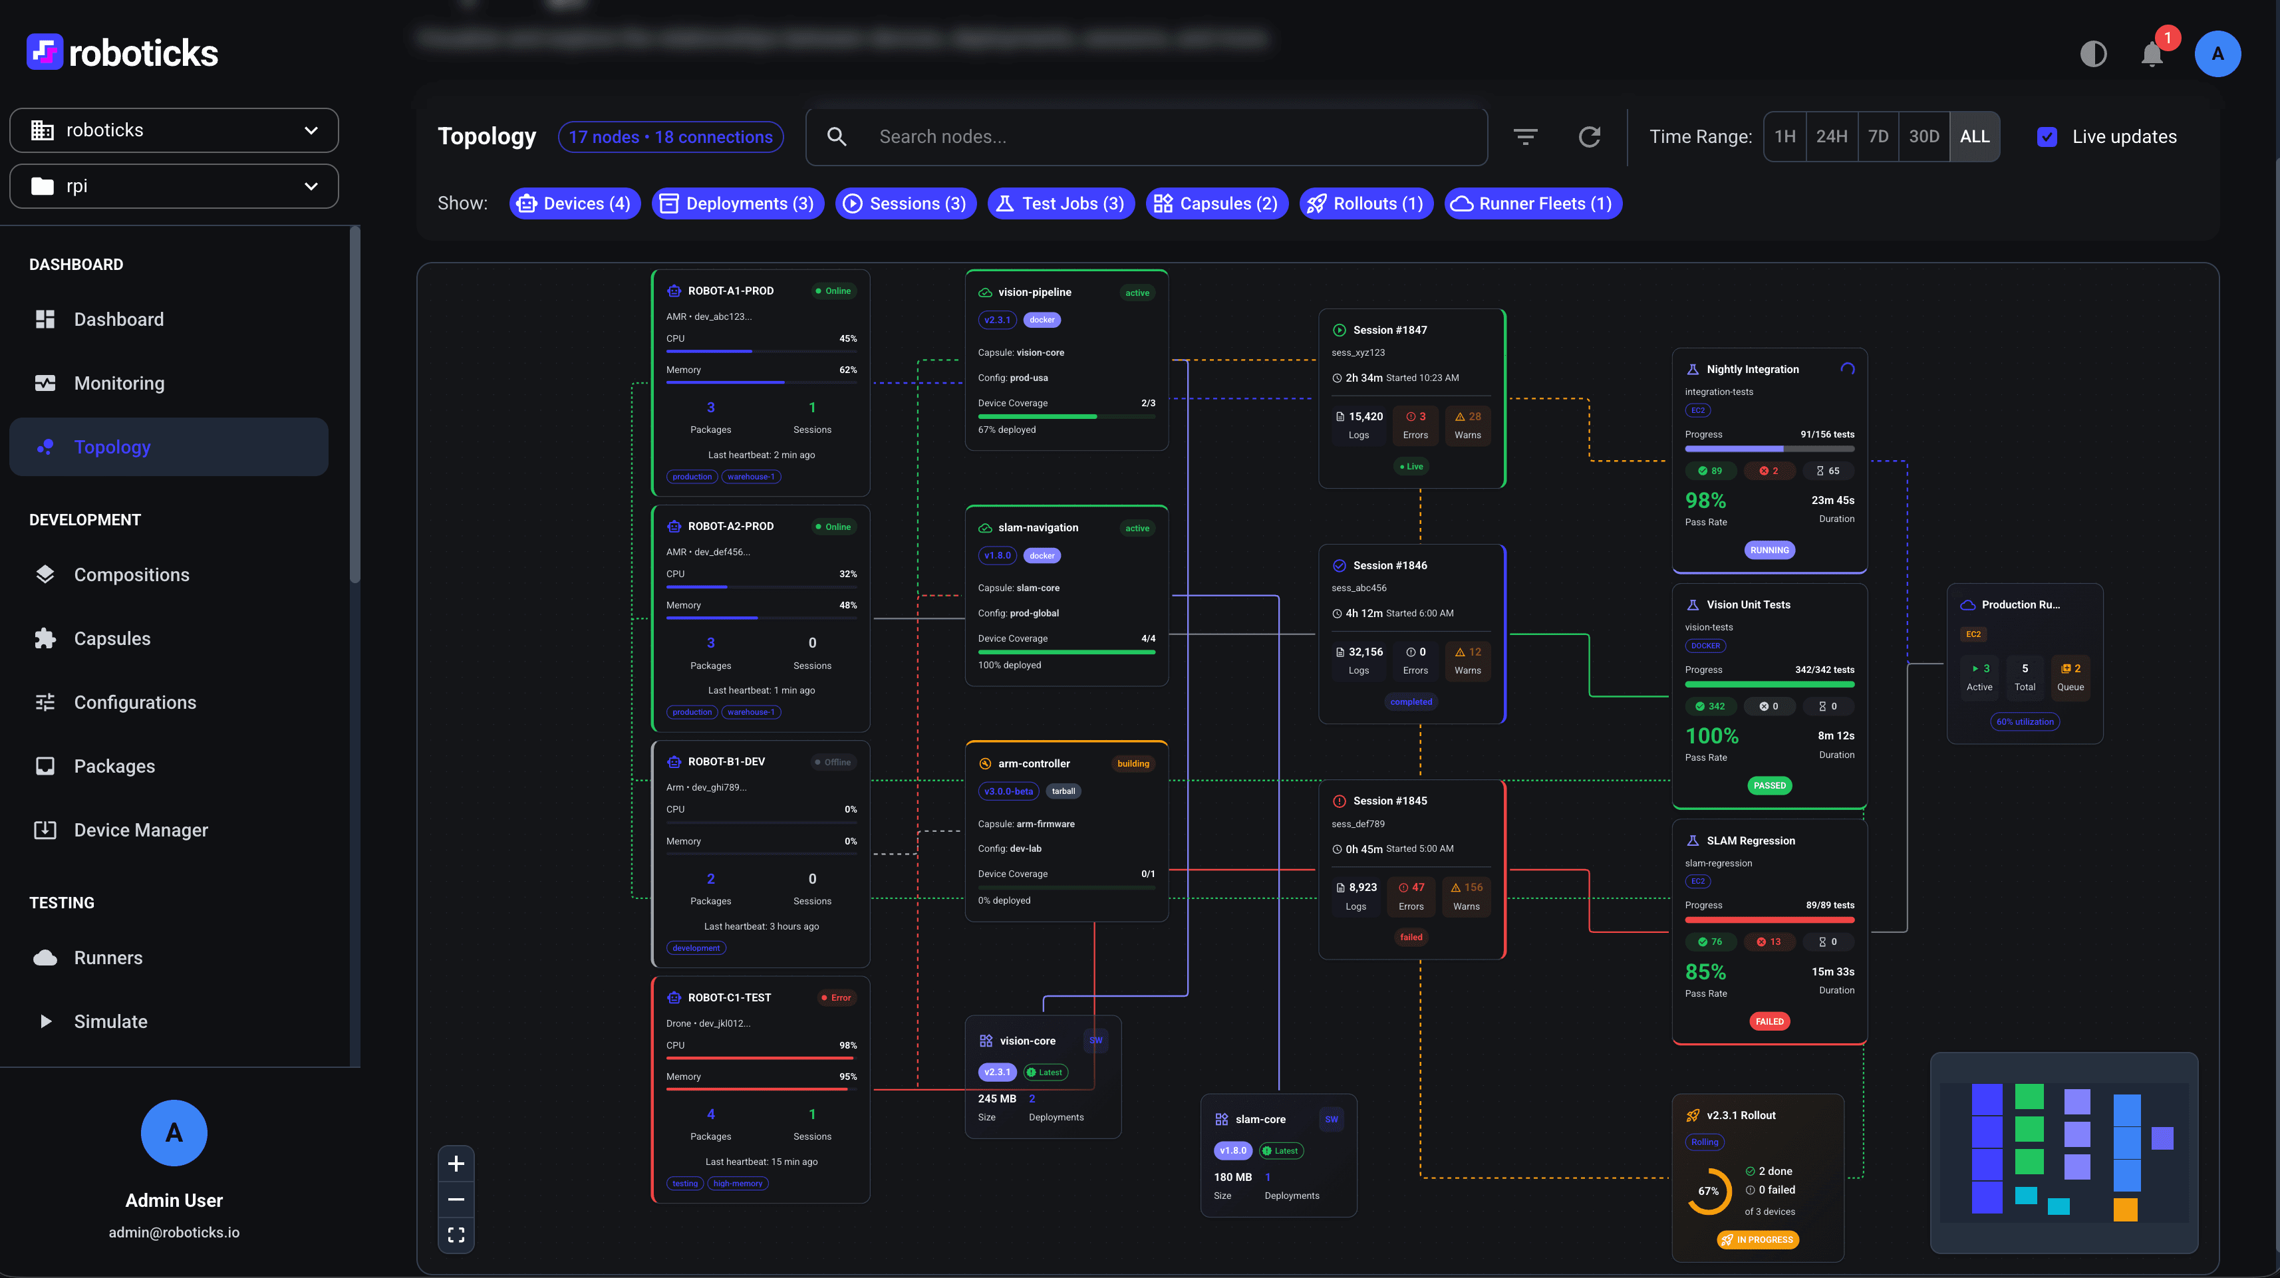This screenshot has width=2280, height=1278.
Task: Open the Compositions panel
Action: pyautogui.click(x=134, y=575)
